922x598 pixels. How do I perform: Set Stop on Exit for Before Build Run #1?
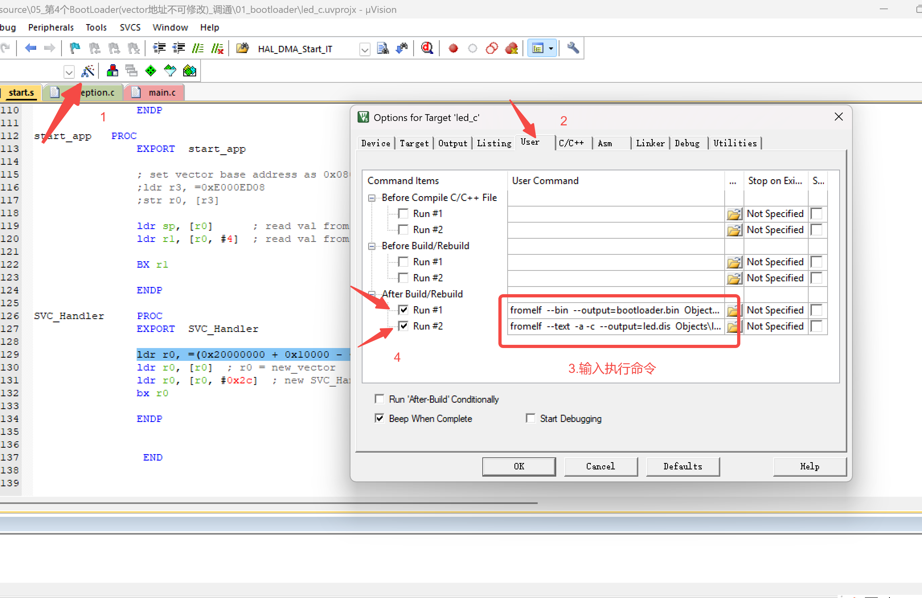(x=775, y=262)
